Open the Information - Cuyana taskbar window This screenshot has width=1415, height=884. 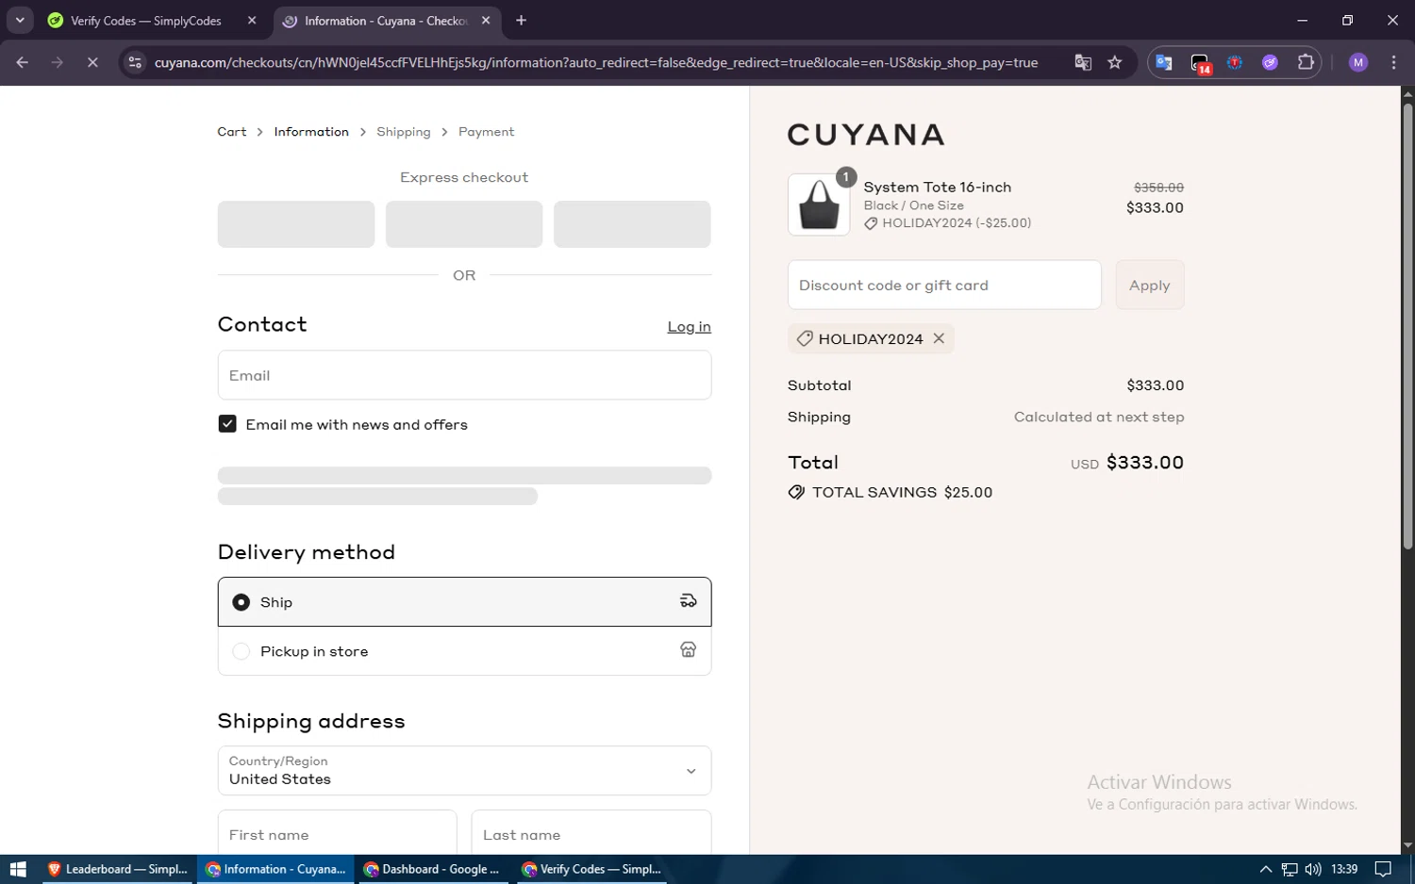click(x=276, y=869)
